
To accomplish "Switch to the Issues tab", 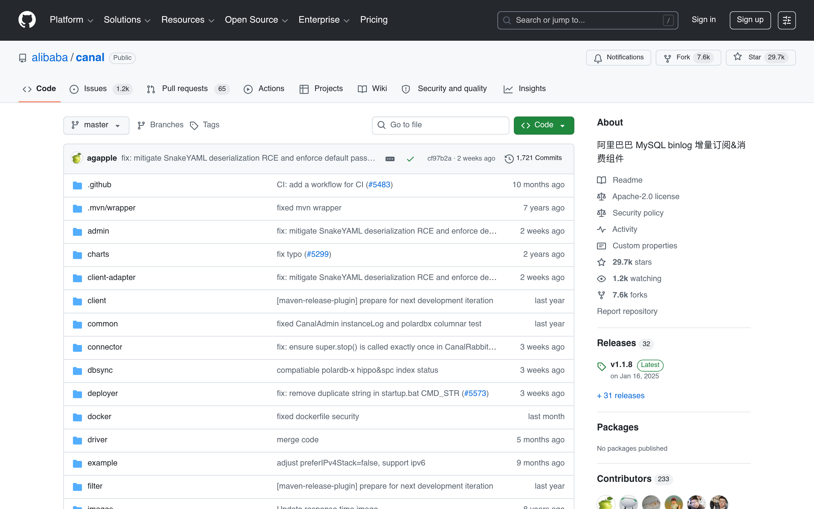I will 101,89.
